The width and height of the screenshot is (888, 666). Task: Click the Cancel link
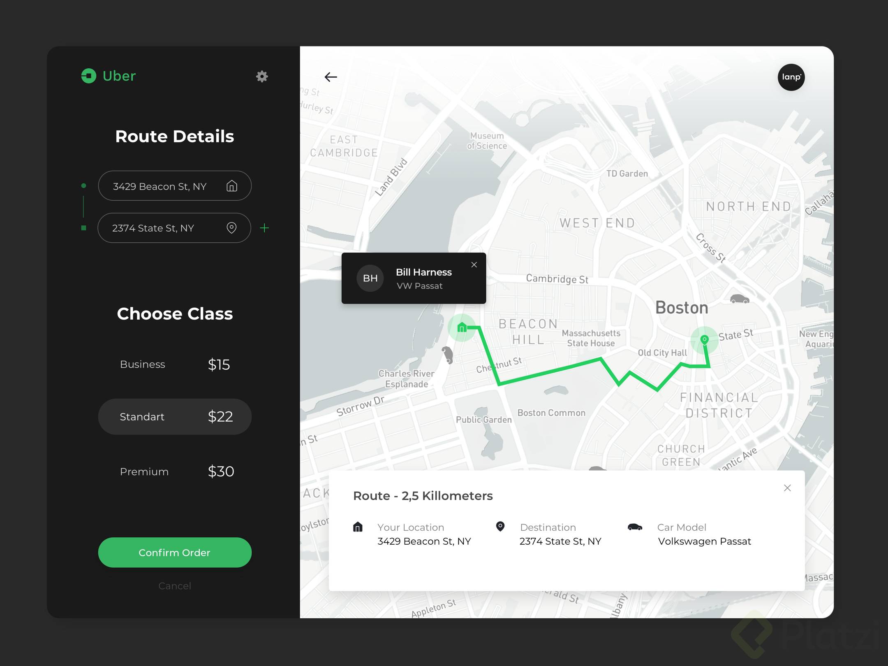pos(175,586)
